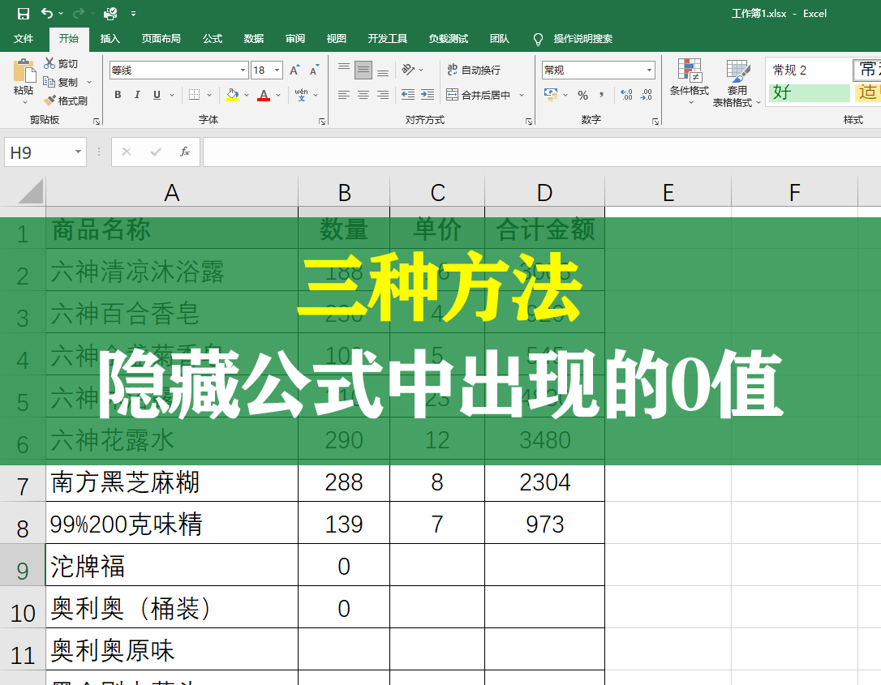Viewport: 881px width, 685px height.
Task: Select the 好 (Good) cell style
Action: click(809, 92)
